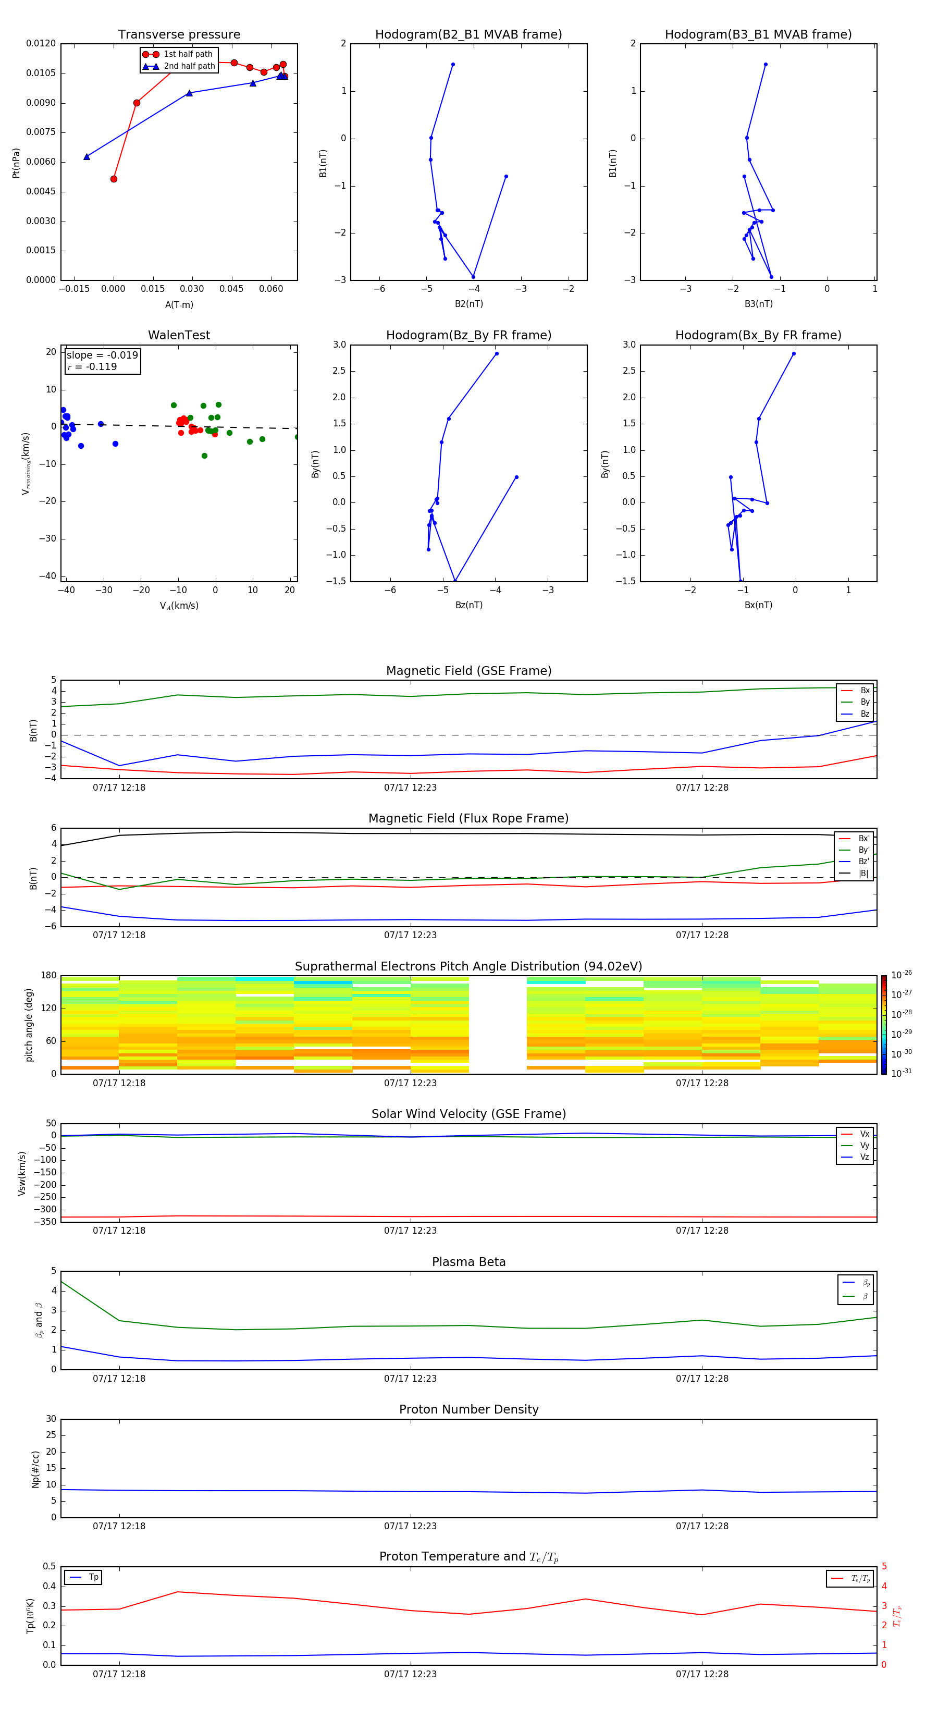Click the 'Solar Wind Velocity (GSE Frame)' title
This screenshot has height=1720, width=938.
468,1114
